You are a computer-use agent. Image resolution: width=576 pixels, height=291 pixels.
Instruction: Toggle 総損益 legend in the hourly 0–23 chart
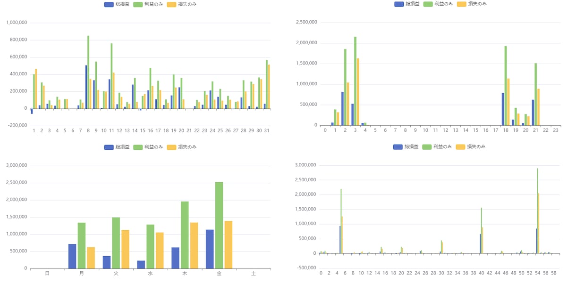(x=407, y=4)
